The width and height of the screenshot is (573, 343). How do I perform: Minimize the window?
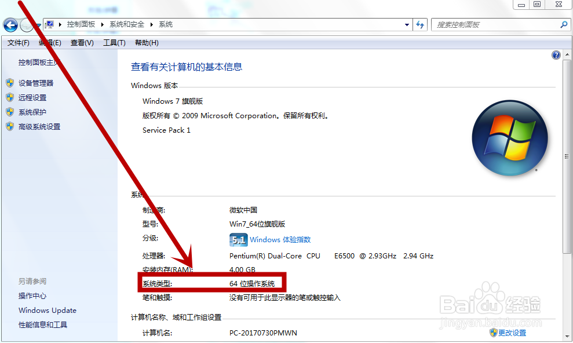pyautogui.click(x=521, y=5)
